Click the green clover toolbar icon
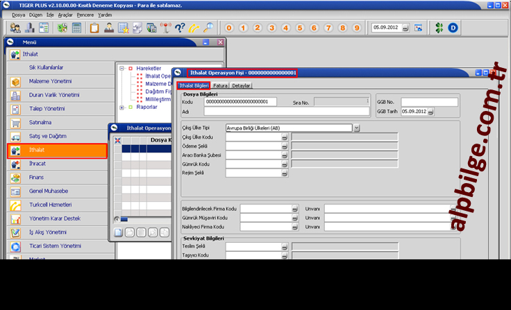This screenshot has width=511, height=310. point(437,28)
